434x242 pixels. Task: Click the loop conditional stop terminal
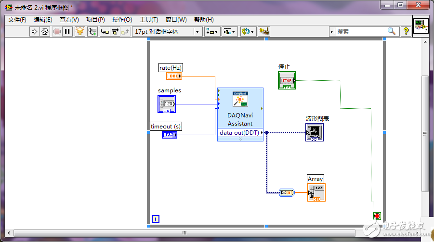377,216
